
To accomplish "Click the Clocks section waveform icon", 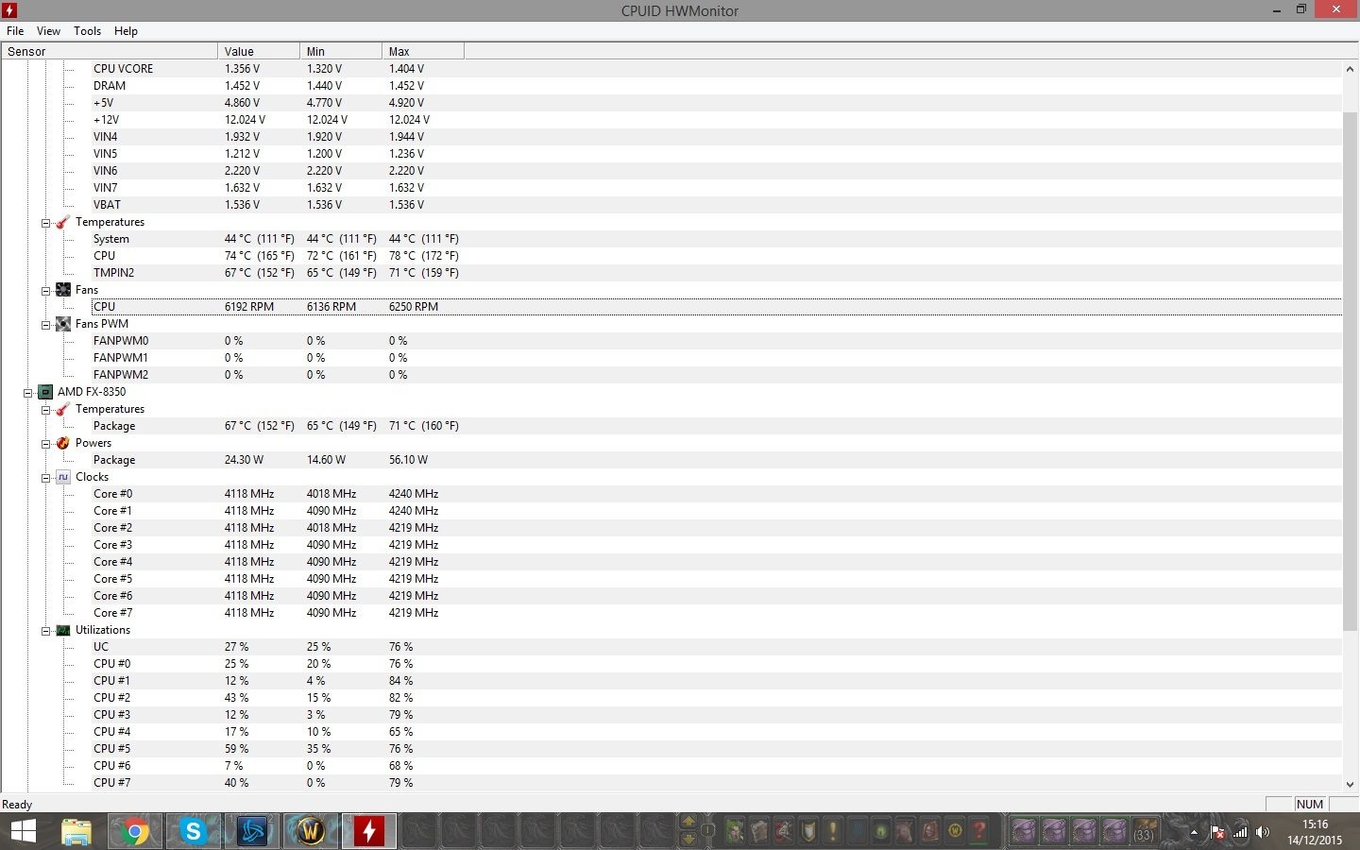I will pyautogui.click(x=63, y=477).
